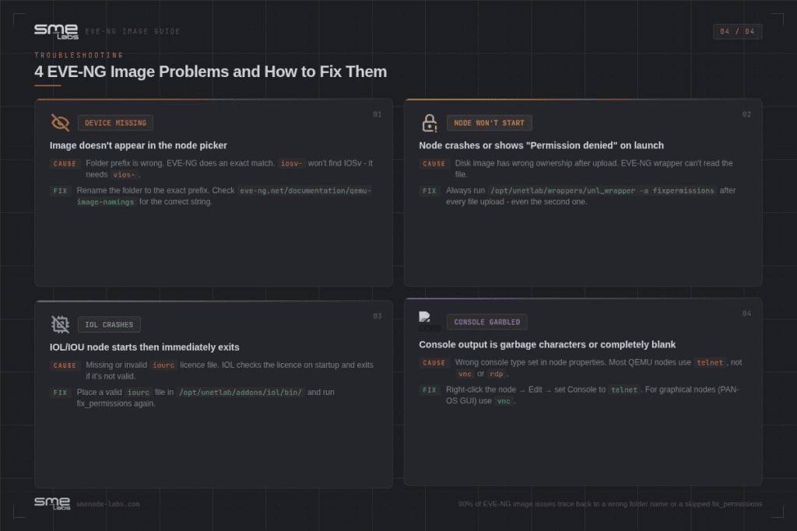Click the title 'Node crashes or shows "Permission denied" on launch'
The width and height of the screenshot is (797, 531).
click(x=542, y=145)
